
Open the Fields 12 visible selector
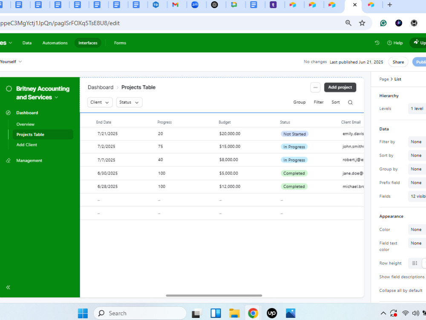417,196
